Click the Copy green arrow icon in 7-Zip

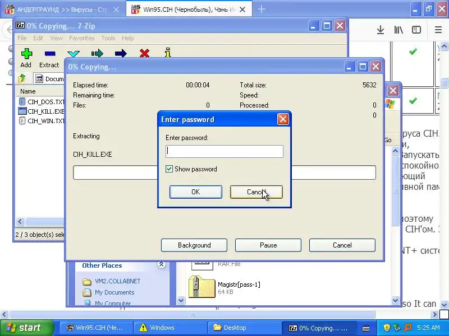(97, 53)
